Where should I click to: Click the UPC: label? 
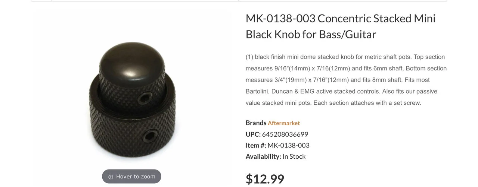tap(253, 134)
